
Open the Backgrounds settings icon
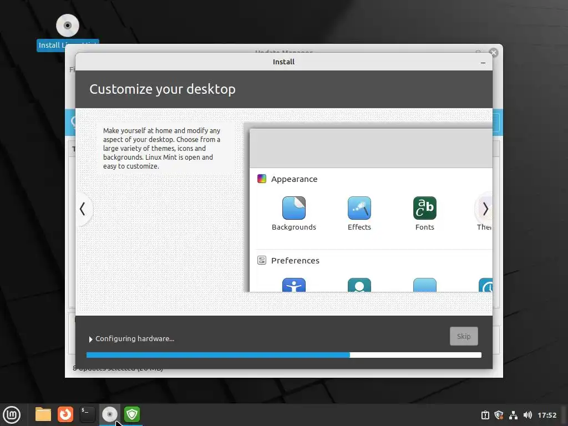pos(294,208)
